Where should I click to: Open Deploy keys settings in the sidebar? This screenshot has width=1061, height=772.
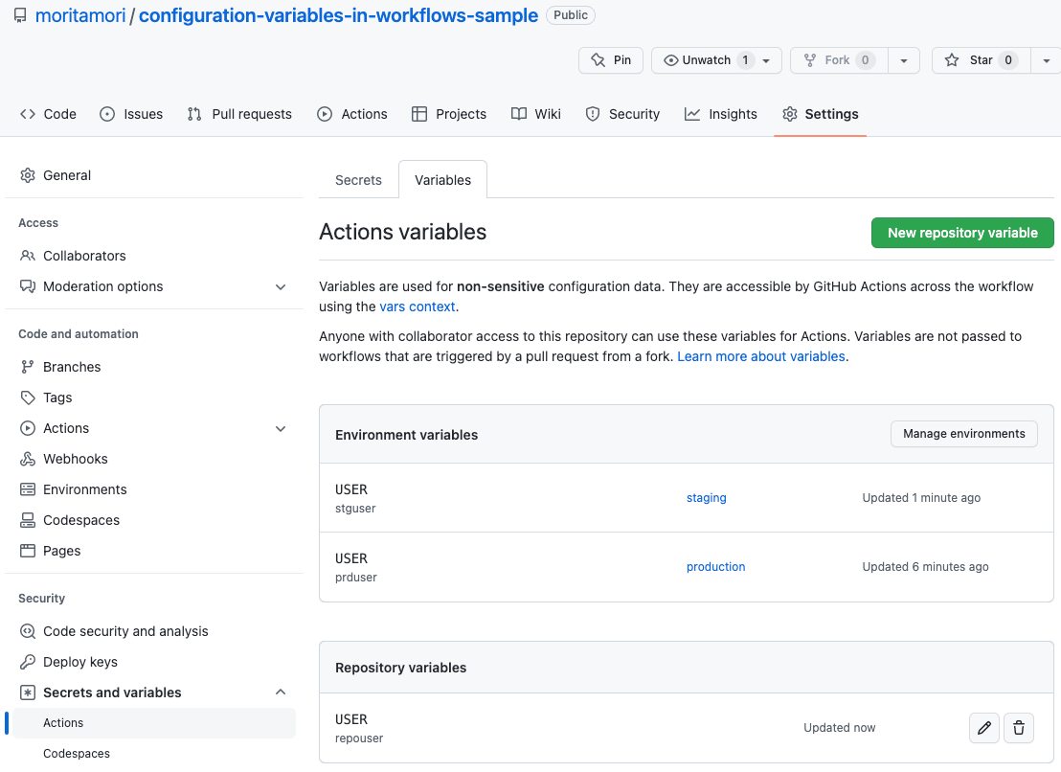pyautogui.click(x=78, y=661)
